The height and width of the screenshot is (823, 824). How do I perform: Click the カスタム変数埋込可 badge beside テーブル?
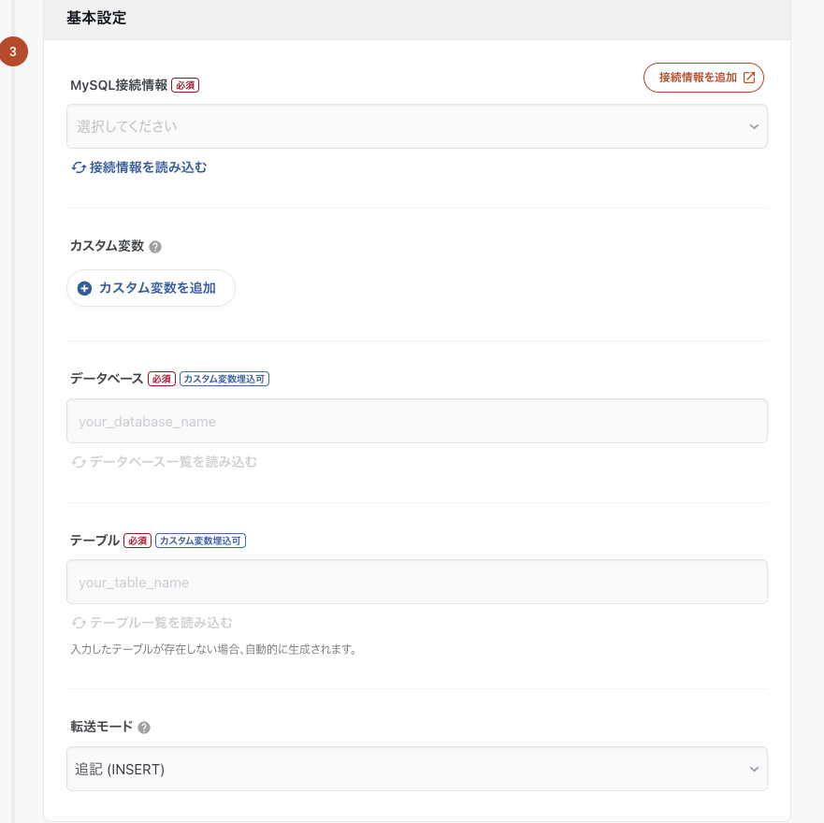click(x=200, y=541)
